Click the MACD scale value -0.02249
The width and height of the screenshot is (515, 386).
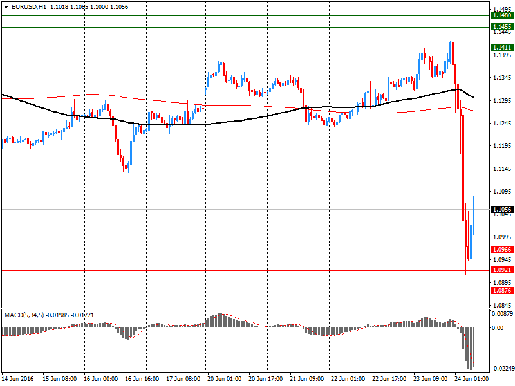point(503,368)
